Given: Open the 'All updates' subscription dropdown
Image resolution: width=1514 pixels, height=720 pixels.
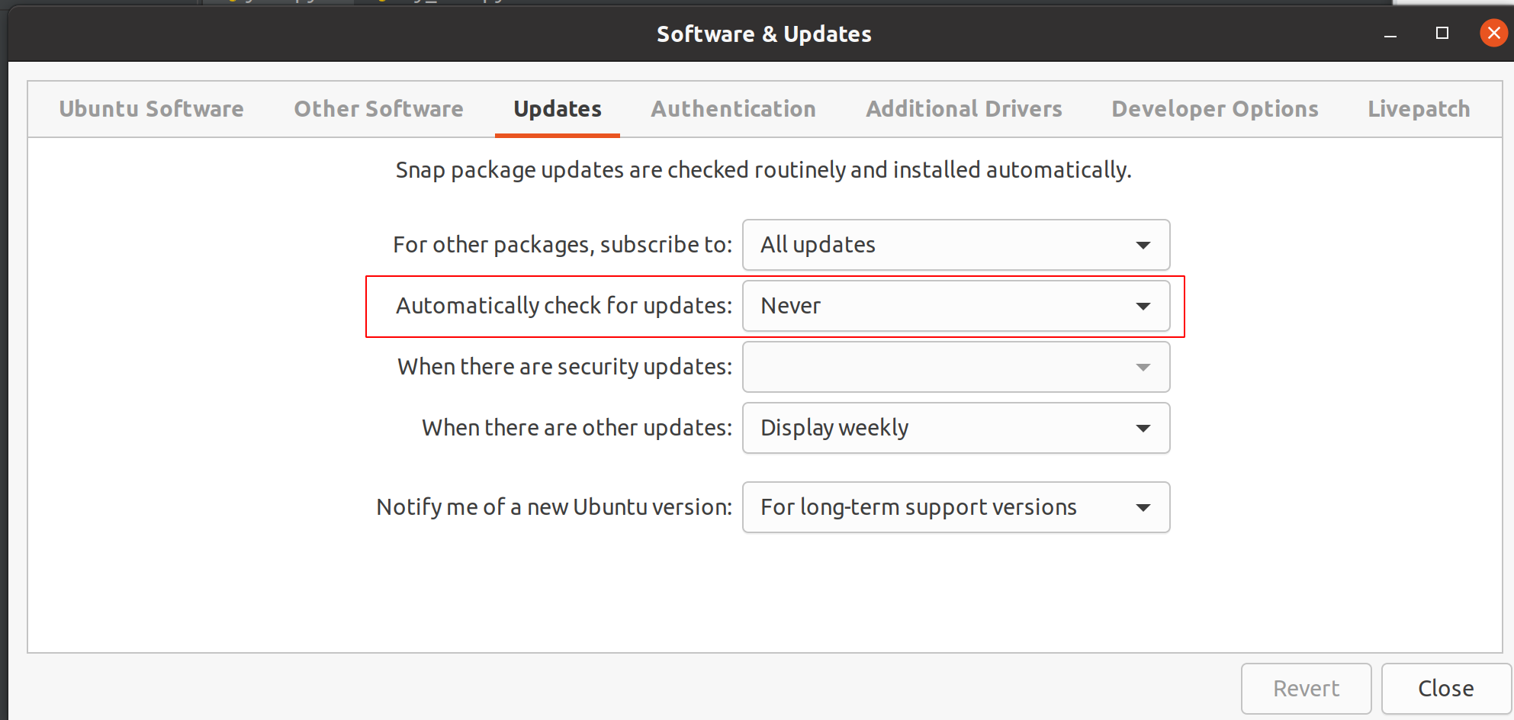Looking at the screenshot, I should (956, 245).
